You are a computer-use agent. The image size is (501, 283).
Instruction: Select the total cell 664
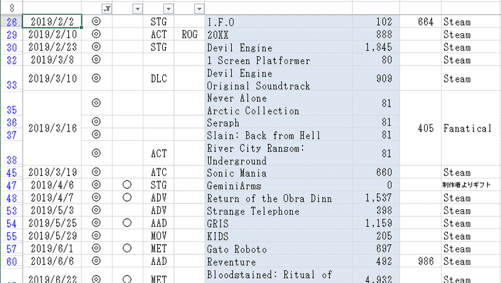pos(420,22)
